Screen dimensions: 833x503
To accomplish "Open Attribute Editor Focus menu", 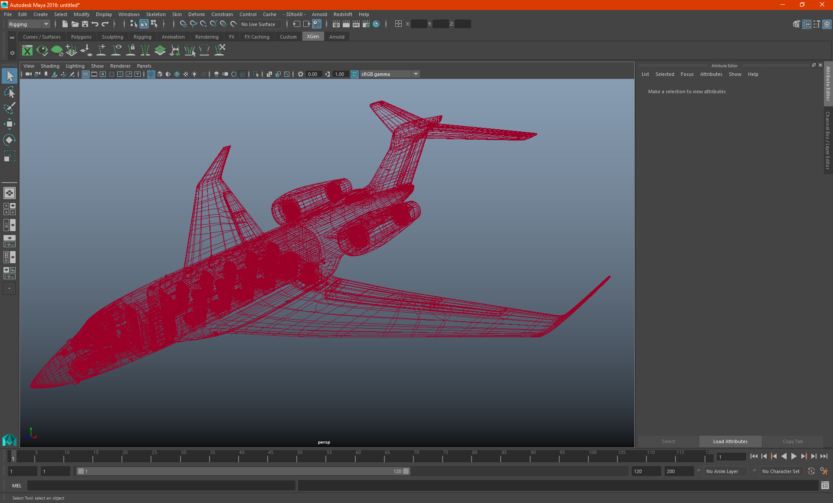I will point(687,74).
